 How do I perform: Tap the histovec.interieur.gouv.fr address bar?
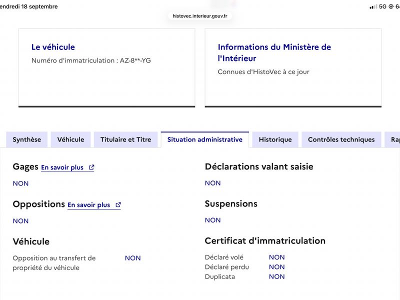point(200,16)
